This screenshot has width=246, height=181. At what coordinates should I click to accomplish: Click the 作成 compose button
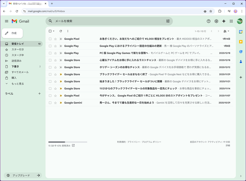pos(12,33)
